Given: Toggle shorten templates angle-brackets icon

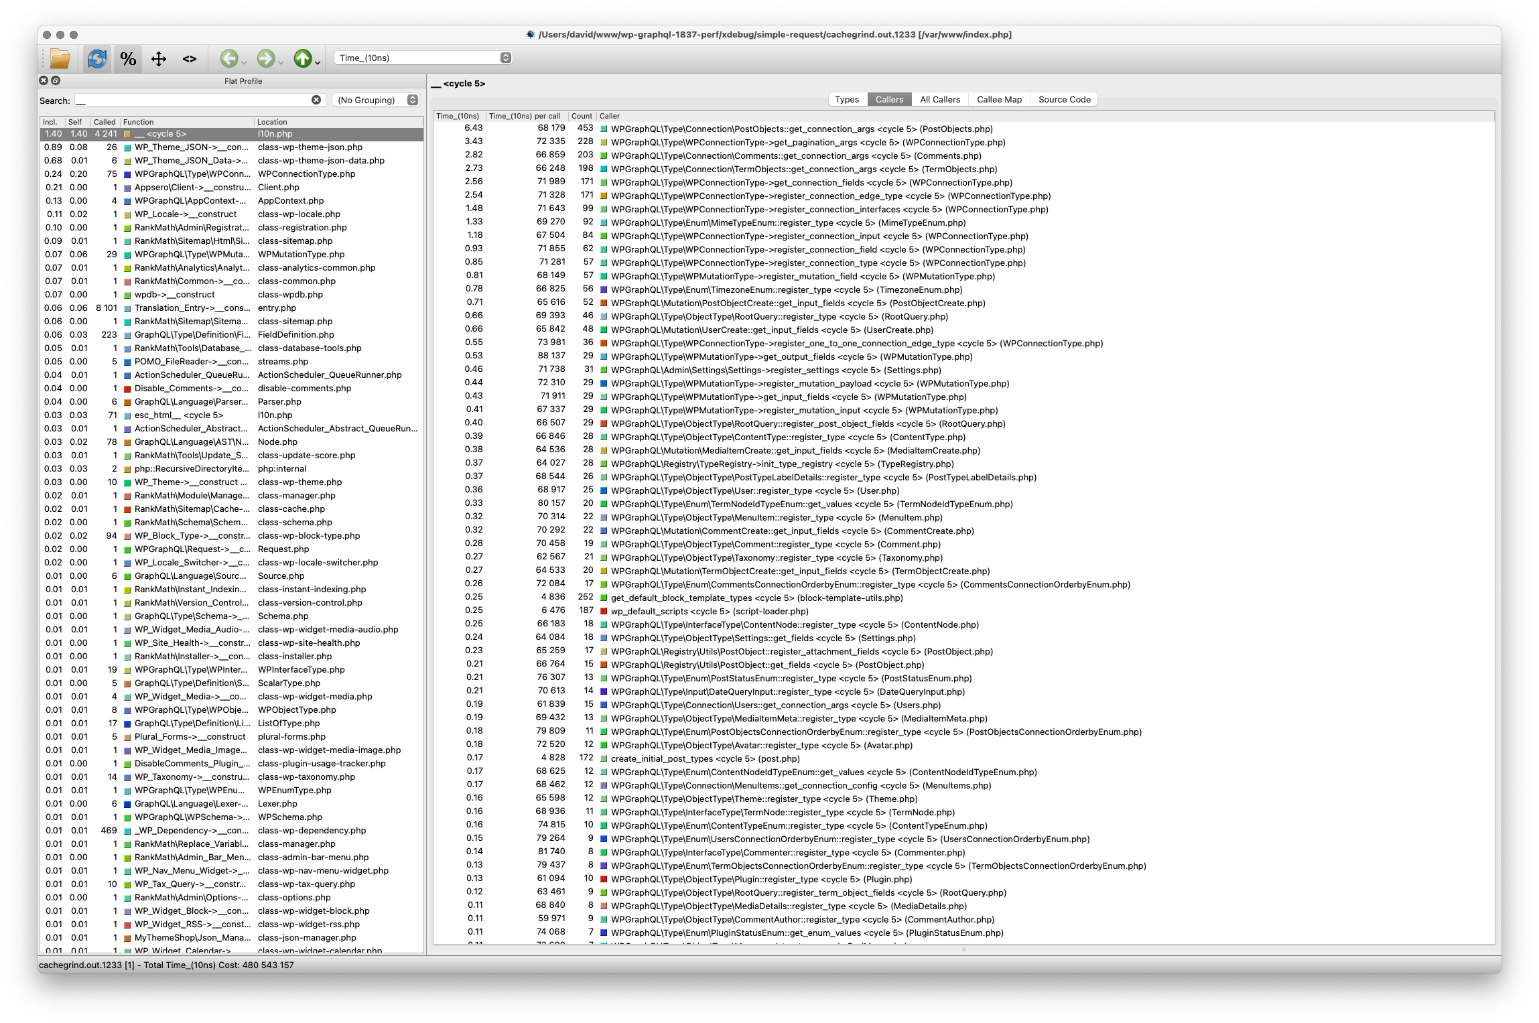Looking at the screenshot, I should (x=190, y=59).
